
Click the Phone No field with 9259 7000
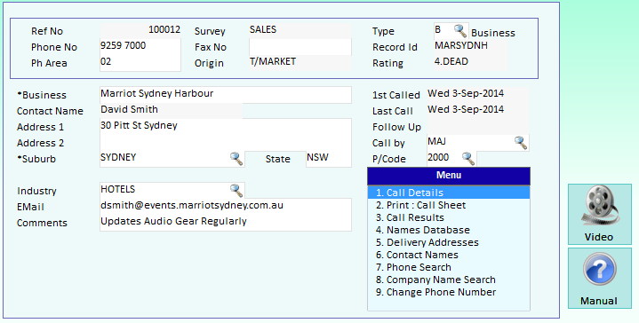pyautogui.click(x=140, y=46)
